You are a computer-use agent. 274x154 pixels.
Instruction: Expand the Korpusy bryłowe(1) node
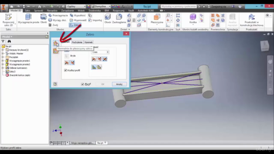click(3, 50)
